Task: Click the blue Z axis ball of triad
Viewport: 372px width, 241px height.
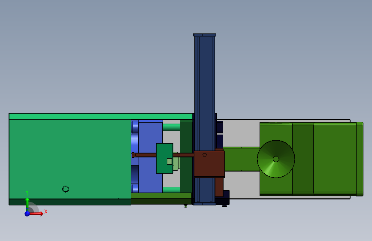Action: pyautogui.click(x=27, y=214)
